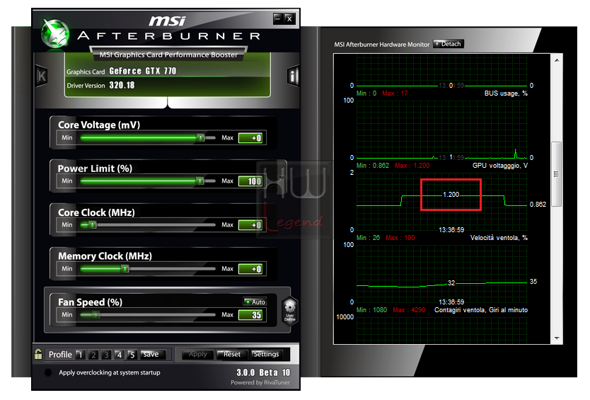The height and width of the screenshot is (400, 590).
Task: Click the 'Max : 4290' fan RPM readout
Action: coord(409,310)
